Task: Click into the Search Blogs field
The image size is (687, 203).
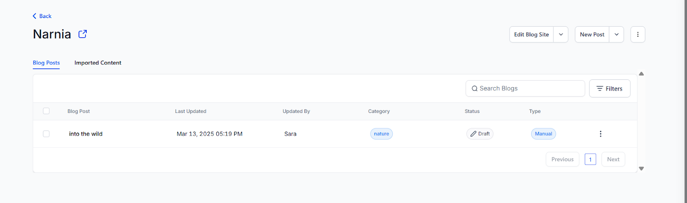Action: coord(529,88)
